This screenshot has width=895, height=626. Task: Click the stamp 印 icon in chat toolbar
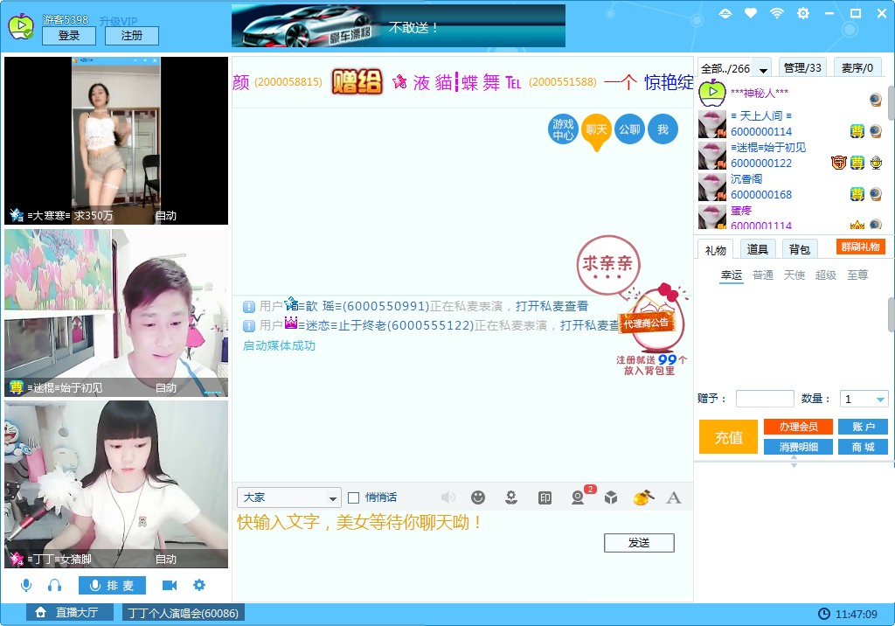tap(545, 497)
